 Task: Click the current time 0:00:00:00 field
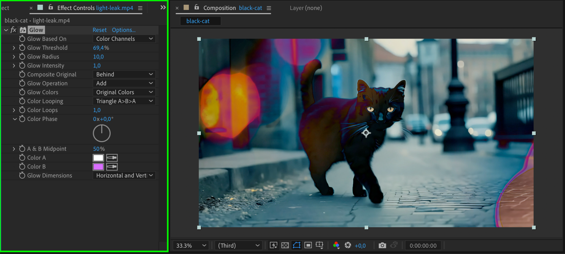(x=423, y=245)
